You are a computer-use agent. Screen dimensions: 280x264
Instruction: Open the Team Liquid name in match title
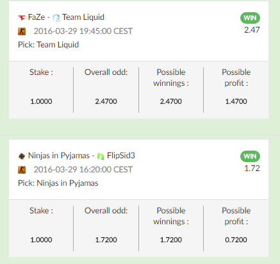pos(83,17)
